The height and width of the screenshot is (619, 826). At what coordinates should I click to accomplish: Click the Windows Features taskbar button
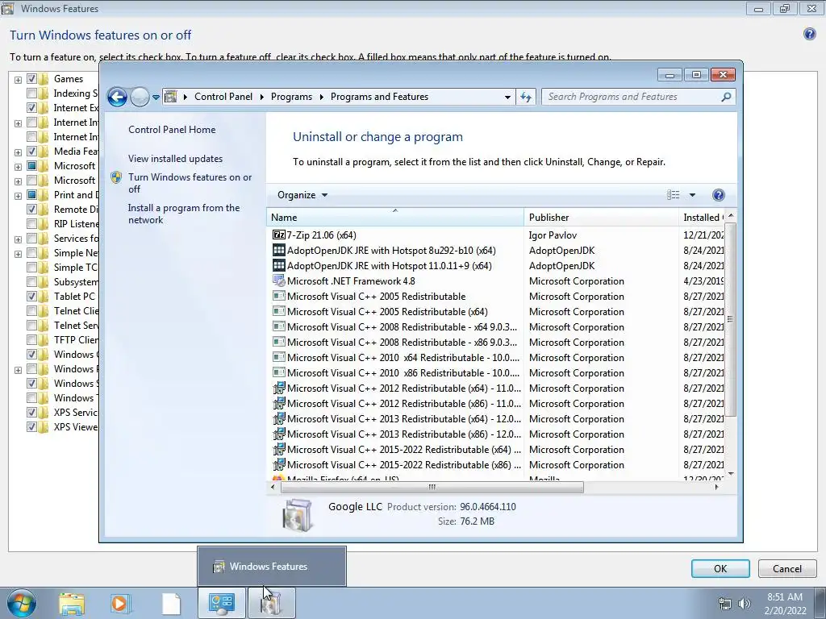click(x=271, y=603)
